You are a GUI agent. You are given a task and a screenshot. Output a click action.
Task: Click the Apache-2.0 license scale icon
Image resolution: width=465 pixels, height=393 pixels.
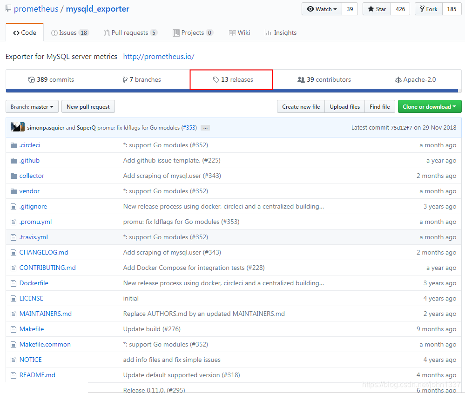[x=398, y=80]
